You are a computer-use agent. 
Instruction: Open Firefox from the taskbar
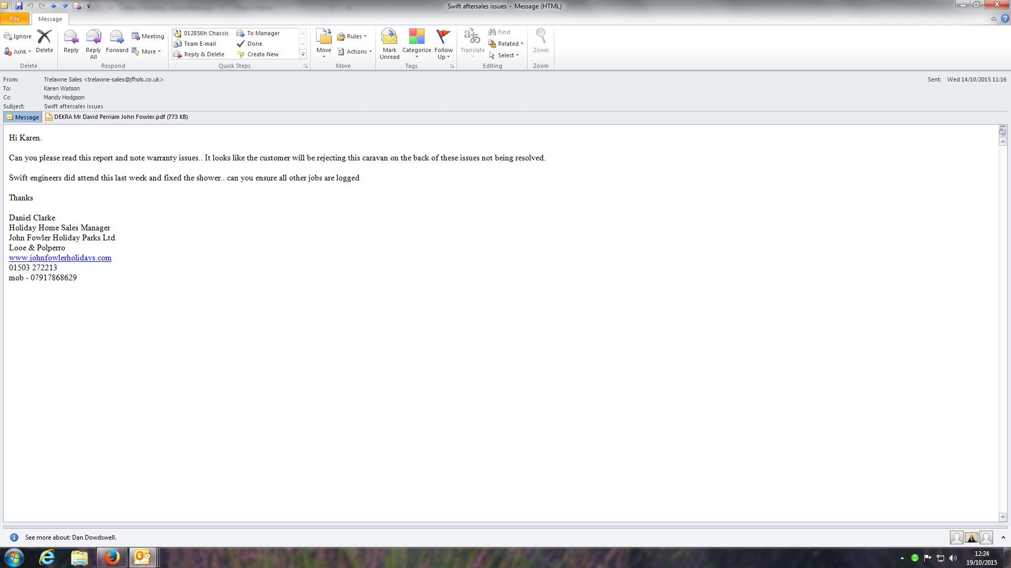pyautogui.click(x=112, y=557)
